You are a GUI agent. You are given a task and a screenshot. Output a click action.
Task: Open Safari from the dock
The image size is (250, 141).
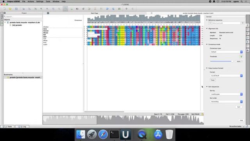tap(103, 134)
